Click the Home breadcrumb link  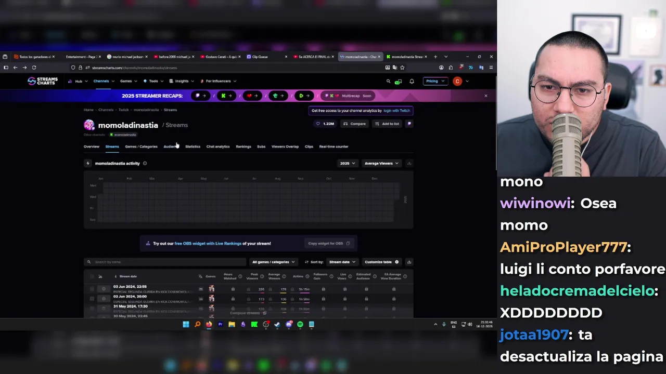point(88,110)
